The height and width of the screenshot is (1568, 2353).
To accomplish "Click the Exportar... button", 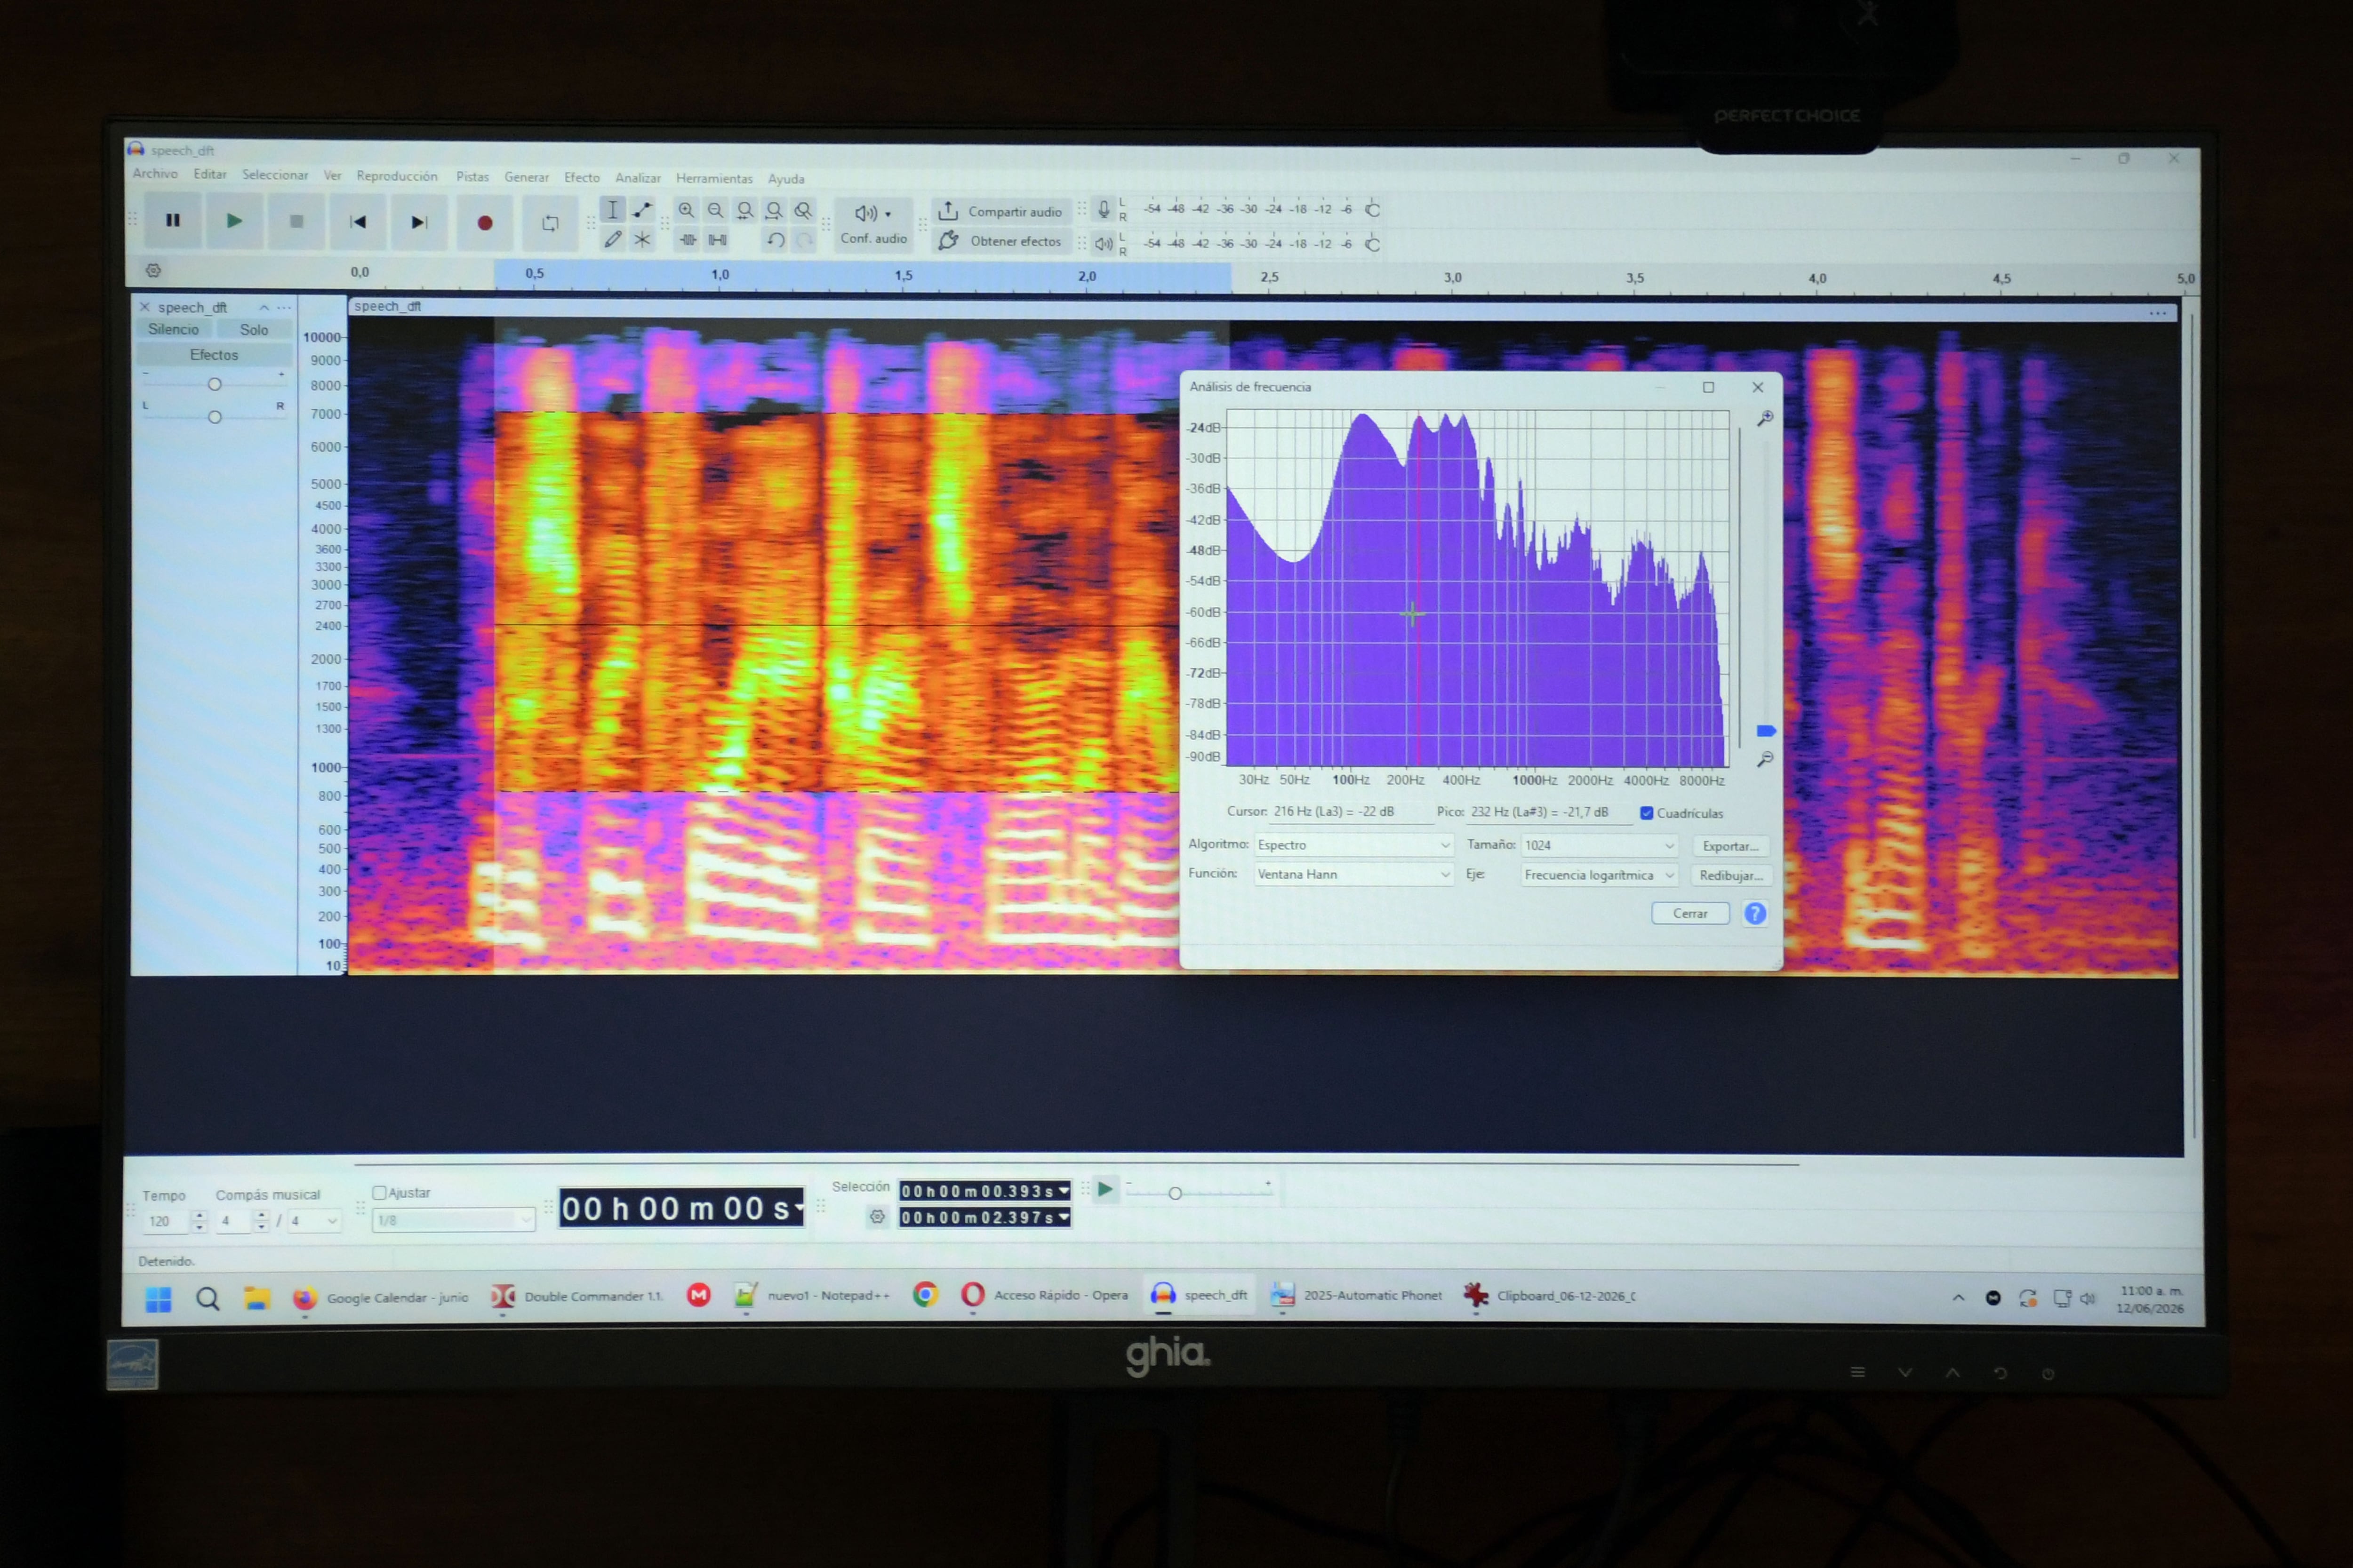I will point(1731,846).
